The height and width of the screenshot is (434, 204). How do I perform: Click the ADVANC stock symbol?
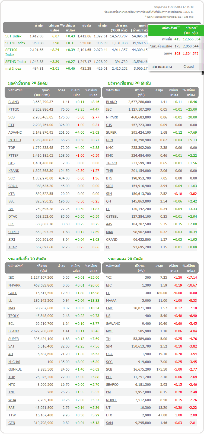pyautogui.click(x=15, y=133)
